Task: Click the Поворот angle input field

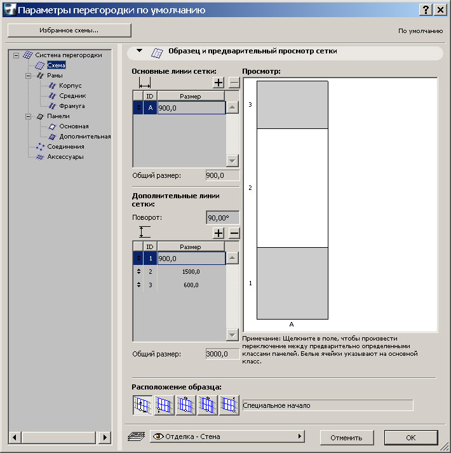Action: [x=223, y=218]
